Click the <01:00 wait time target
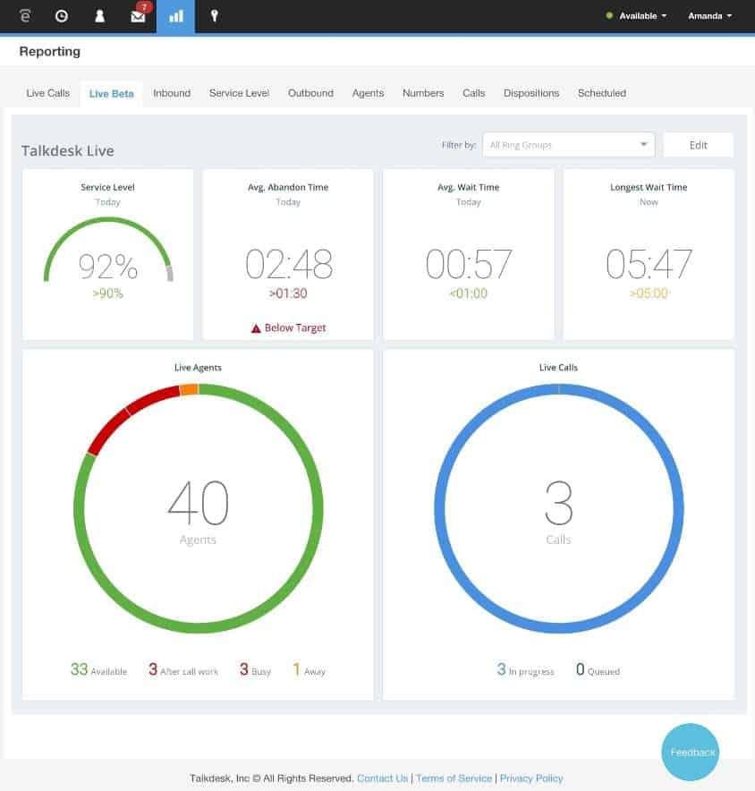755x791 pixels. click(469, 293)
